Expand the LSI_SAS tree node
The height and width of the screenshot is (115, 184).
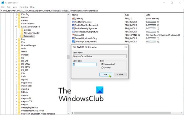(16, 61)
